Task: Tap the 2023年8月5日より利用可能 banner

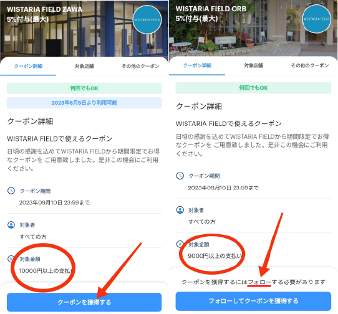Action: coord(84,103)
